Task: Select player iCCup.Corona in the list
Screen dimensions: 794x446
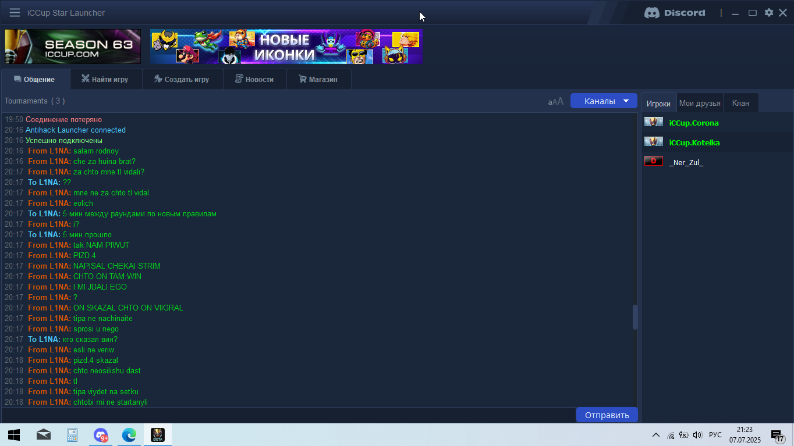Action: click(717, 123)
